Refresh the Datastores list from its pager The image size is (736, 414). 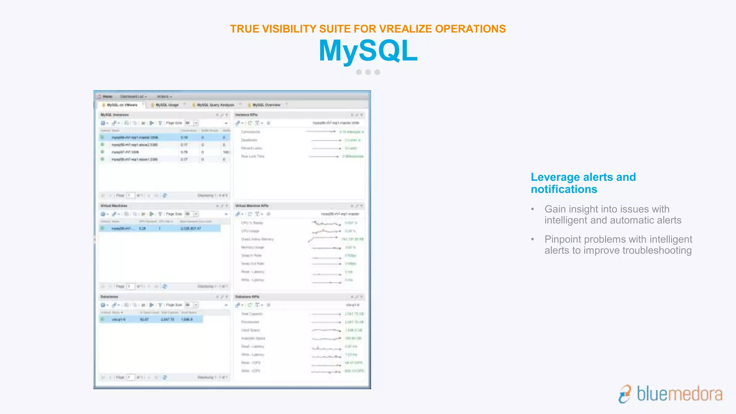(x=165, y=377)
